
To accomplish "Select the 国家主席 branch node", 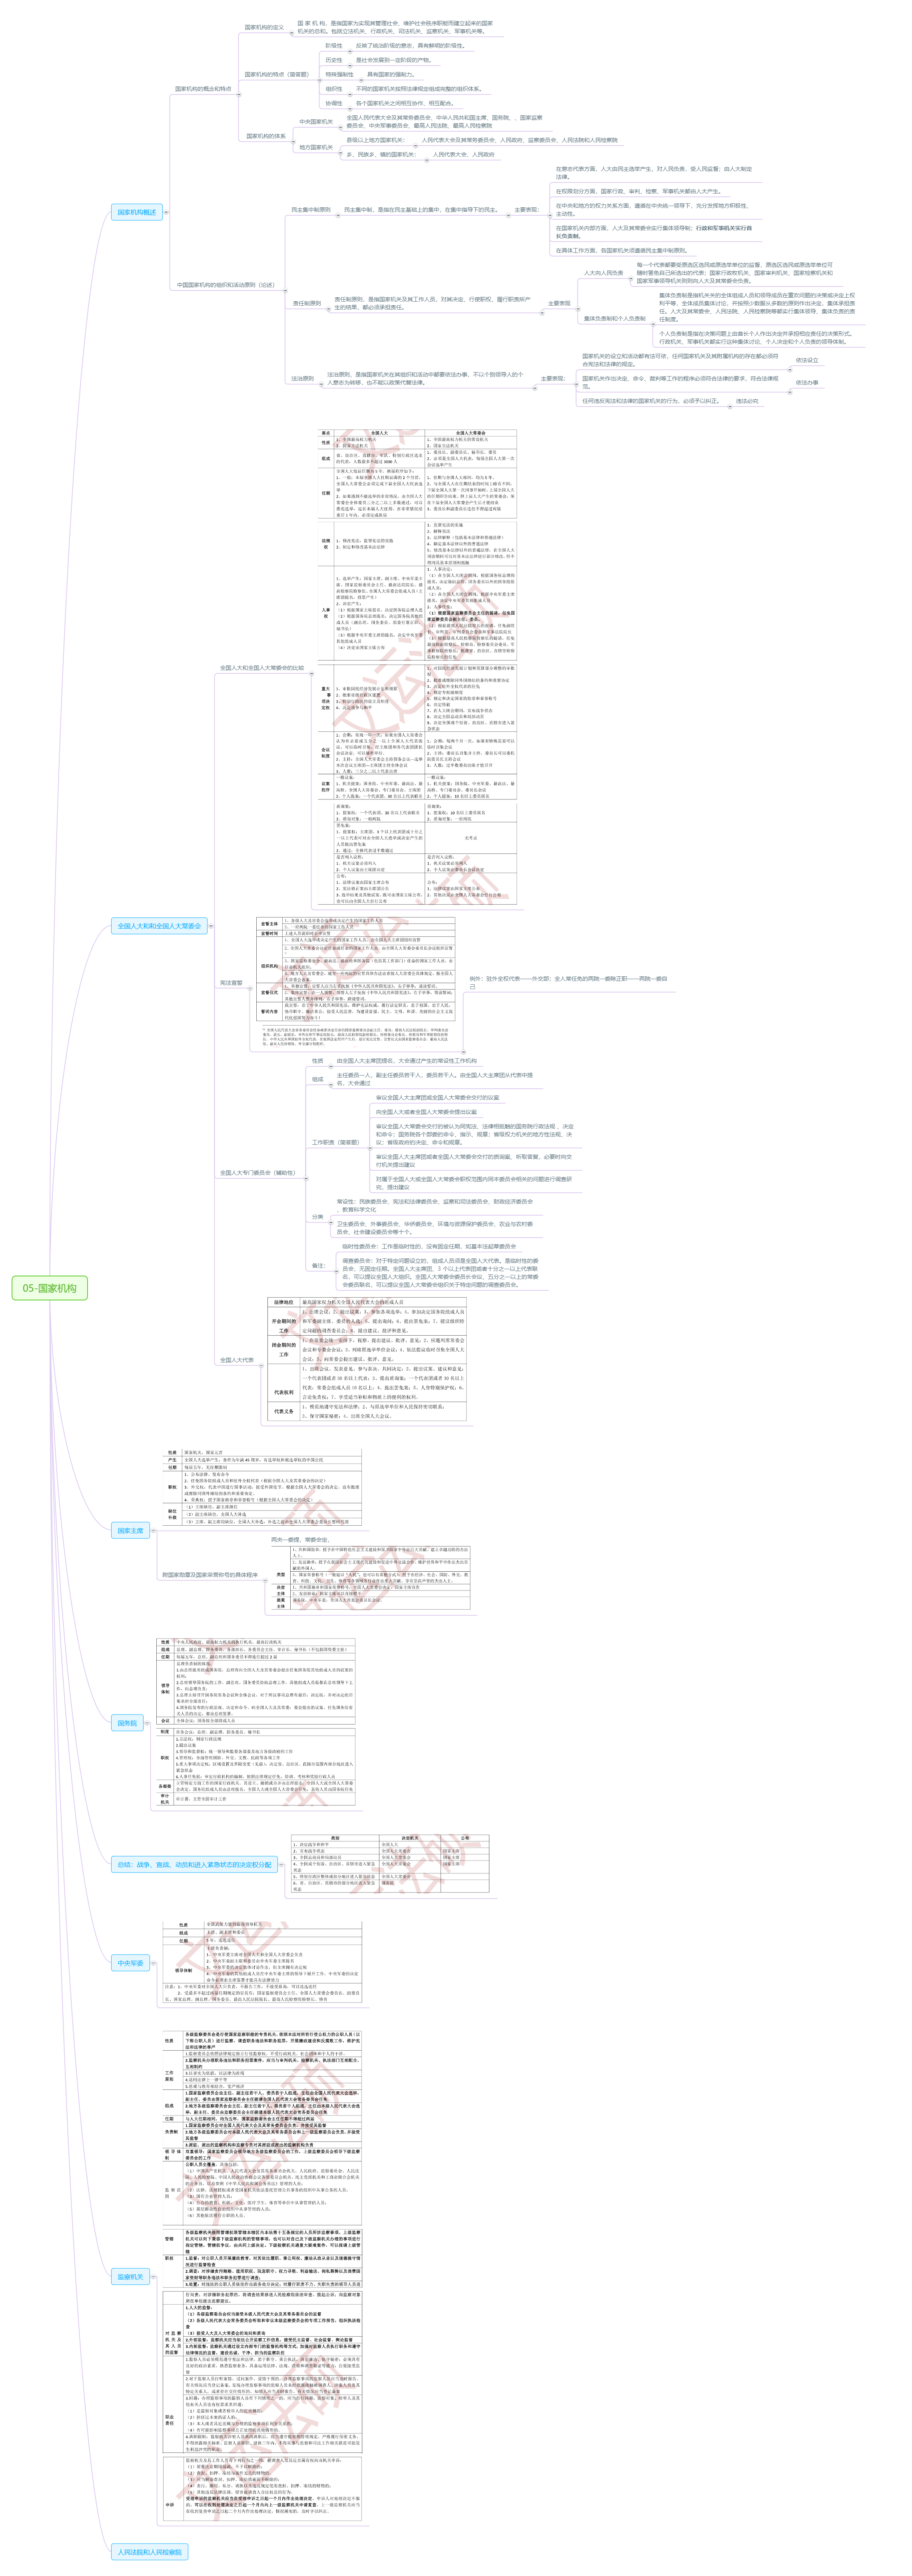I will pyautogui.click(x=130, y=1531).
